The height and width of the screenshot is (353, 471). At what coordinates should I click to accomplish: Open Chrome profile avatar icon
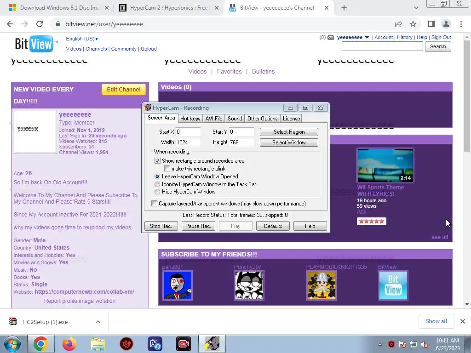click(x=446, y=24)
